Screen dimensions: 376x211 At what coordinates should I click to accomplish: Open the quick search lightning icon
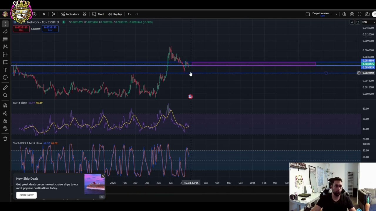(x=344, y=14)
